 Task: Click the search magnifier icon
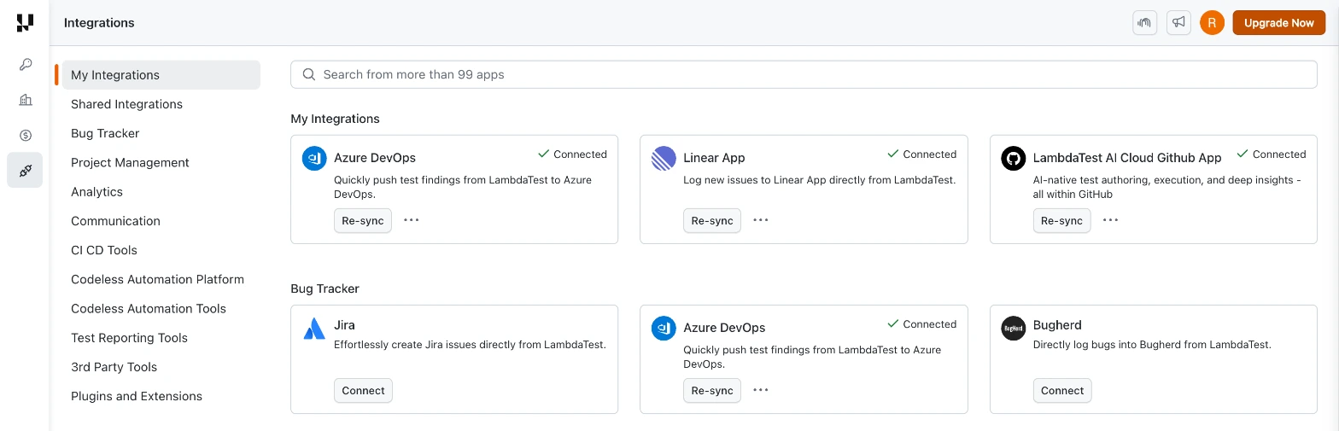[309, 74]
